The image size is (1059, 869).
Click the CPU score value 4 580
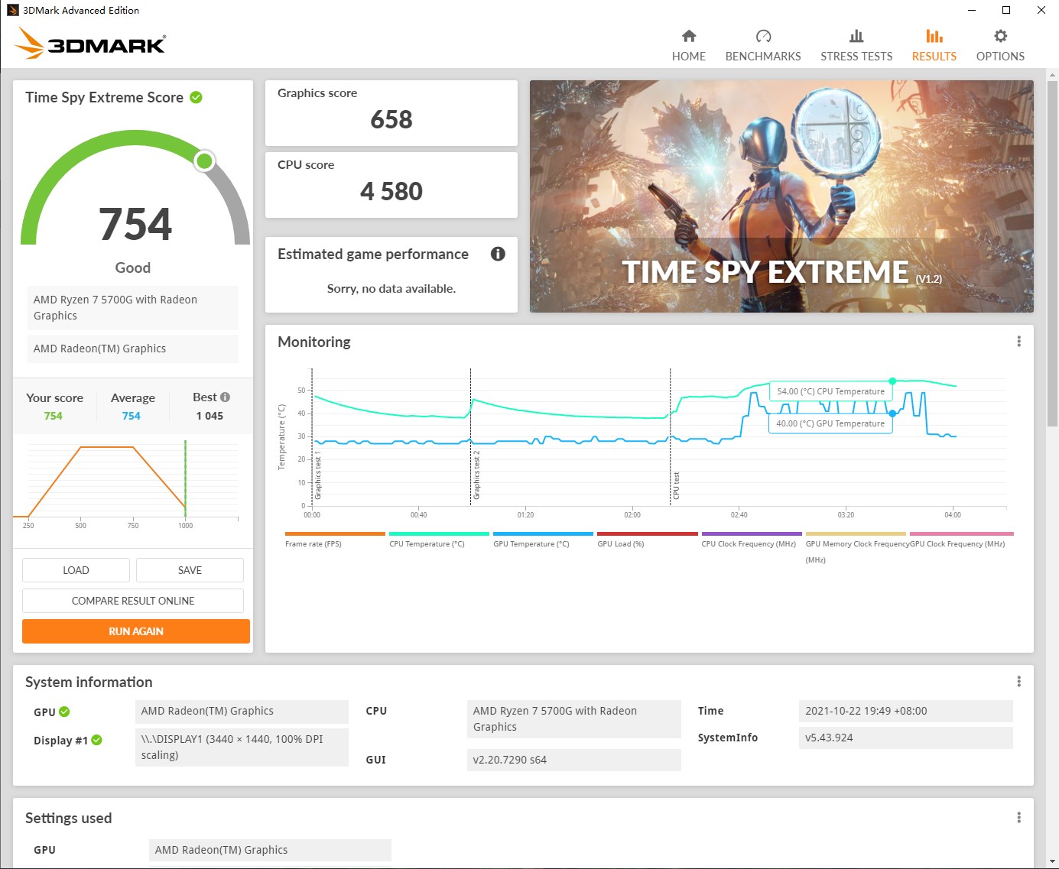(x=391, y=191)
